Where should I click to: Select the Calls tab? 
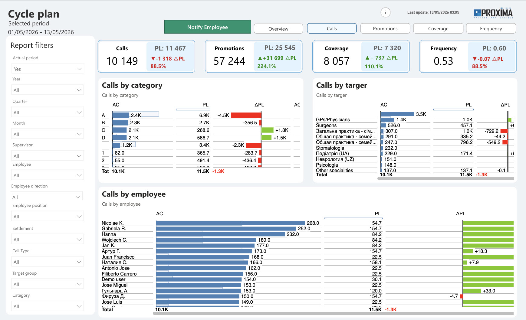pos(332,28)
